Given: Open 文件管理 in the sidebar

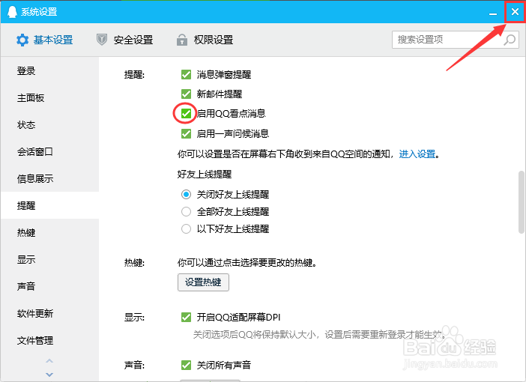Looking at the screenshot, I should point(49,340).
